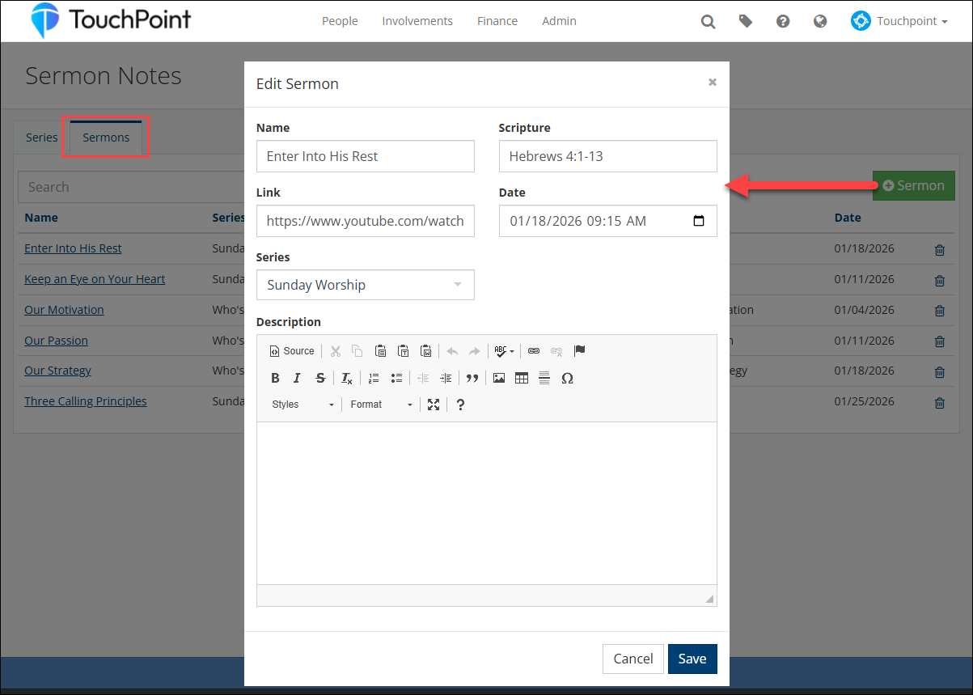The image size is (973, 695).
Task: Cancel editing the sermon
Action: 632,659
